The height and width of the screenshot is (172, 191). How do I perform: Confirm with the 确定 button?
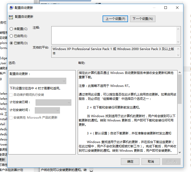(x=130, y=162)
